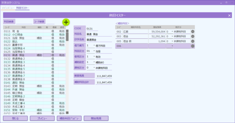Select account row 0112 小口現金
The height and width of the screenshot is (123, 235).
(x=34, y=35)
